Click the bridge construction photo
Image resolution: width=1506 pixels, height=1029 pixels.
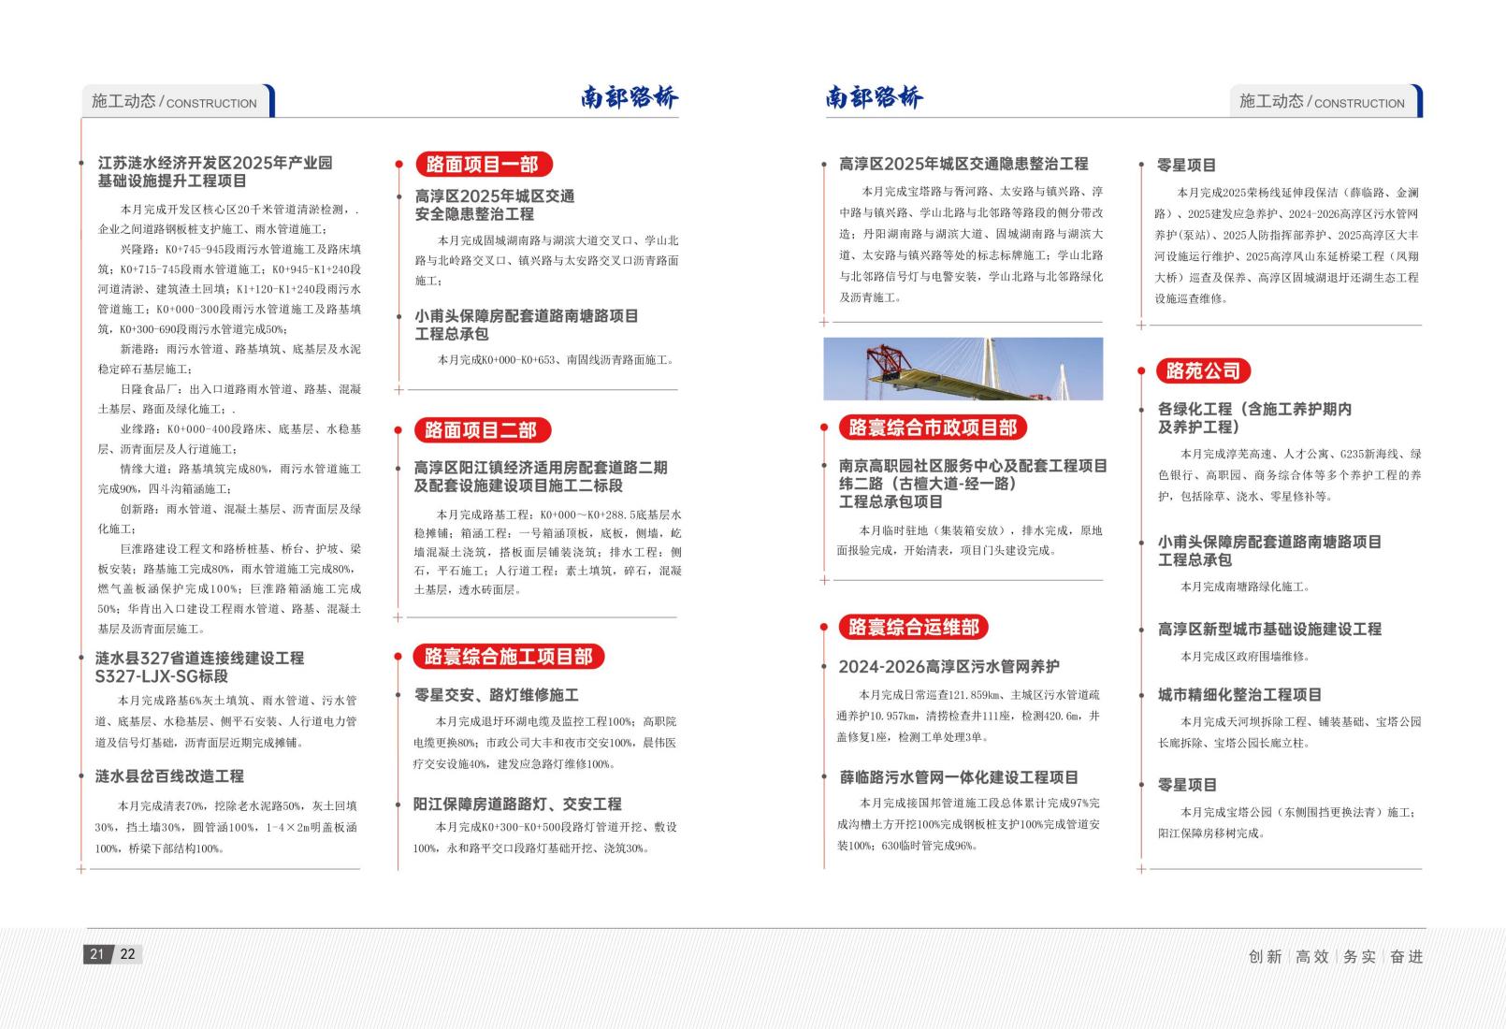click(963, 369)
